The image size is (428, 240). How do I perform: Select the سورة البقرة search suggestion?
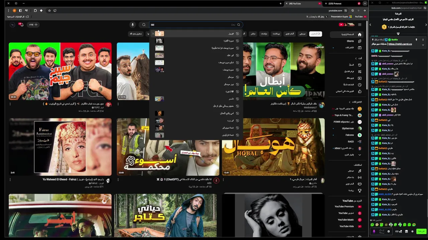click(196, 41)
